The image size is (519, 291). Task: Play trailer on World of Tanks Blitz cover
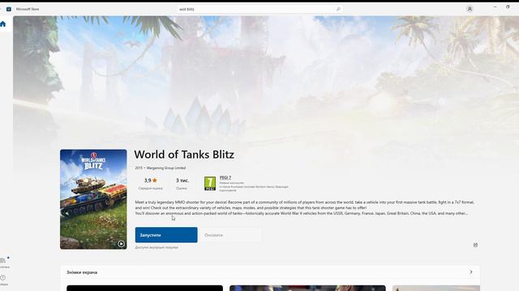121,244
